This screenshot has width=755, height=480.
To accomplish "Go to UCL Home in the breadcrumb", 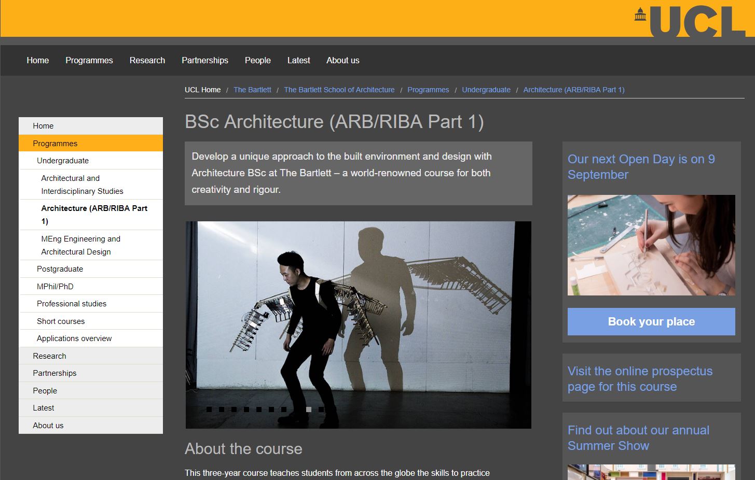I will pos(203,90).
